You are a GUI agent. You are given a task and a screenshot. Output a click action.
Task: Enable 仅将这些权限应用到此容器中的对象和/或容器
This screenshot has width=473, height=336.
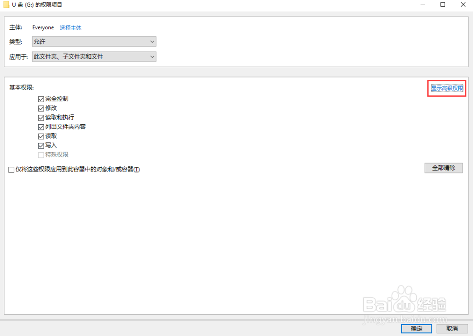tap(11, 170)
